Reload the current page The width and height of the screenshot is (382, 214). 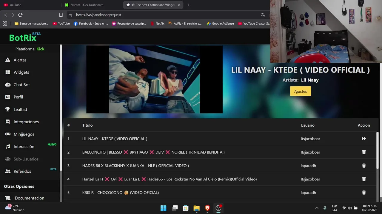(20, 15)
